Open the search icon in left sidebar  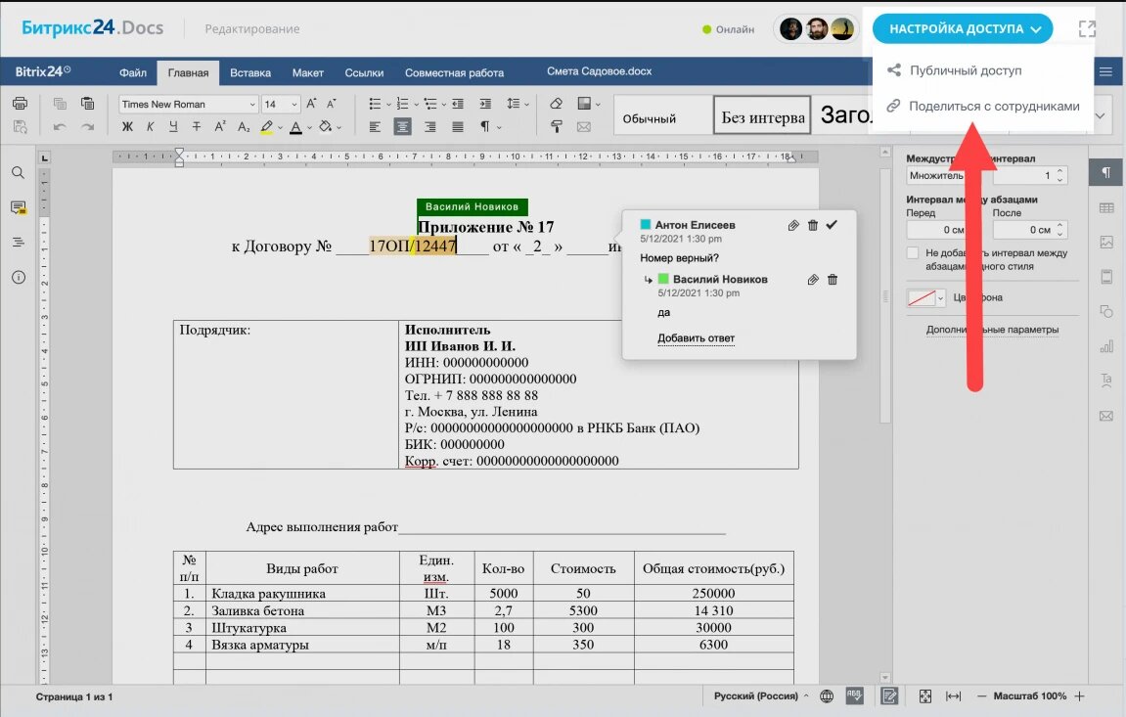(x=18, y=173)
